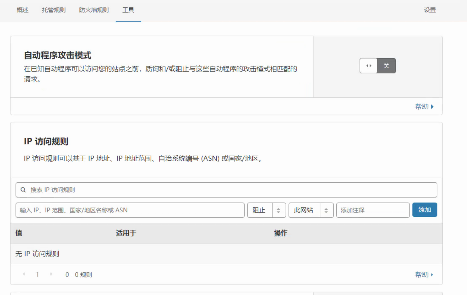Screen dimensions: 467x295
Task: Click the 此网站 dropdown arrows
Action: (x=326, y=210)
